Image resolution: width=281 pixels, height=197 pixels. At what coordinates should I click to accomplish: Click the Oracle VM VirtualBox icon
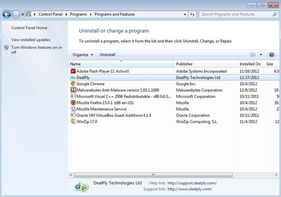point(73,115)
